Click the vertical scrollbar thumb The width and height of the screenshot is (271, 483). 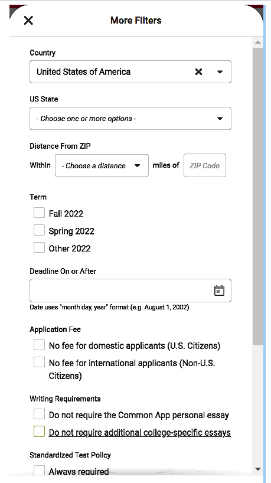[258, 196]
